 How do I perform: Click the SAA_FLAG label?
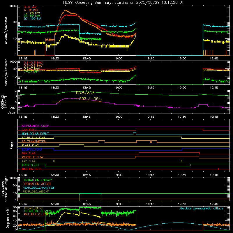point(29,153)
